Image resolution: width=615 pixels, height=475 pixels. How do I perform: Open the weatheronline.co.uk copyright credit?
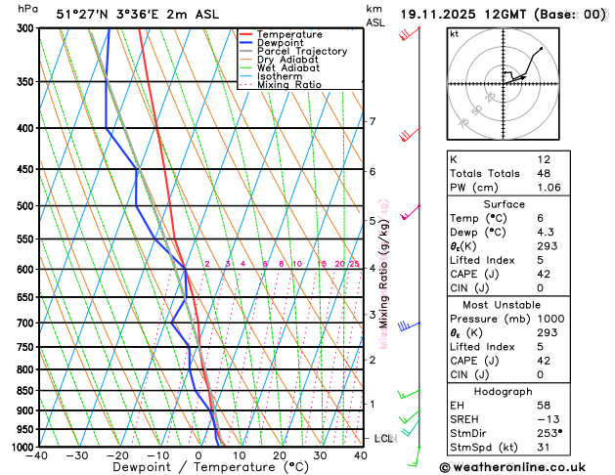pyautogui.click(x=512, y=467)
